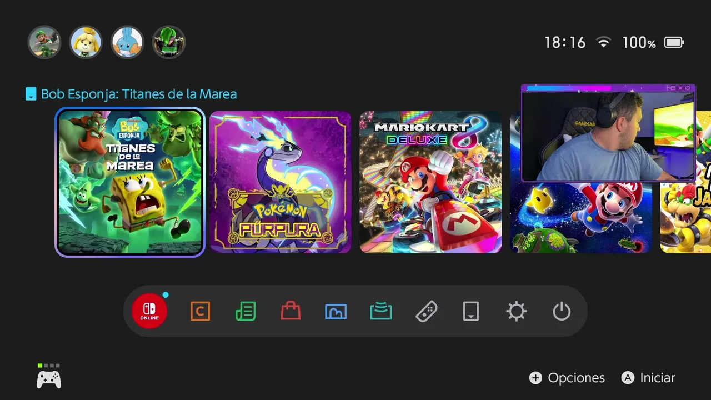Select green-helmet user profile avatar
This screenshot has width=711, height=400.
(169, 42)
